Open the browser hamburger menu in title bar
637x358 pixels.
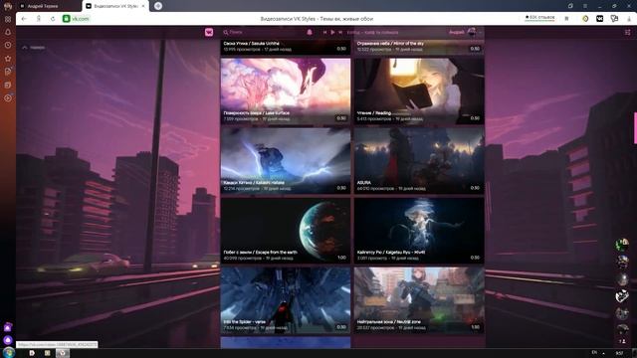(585, 6)
